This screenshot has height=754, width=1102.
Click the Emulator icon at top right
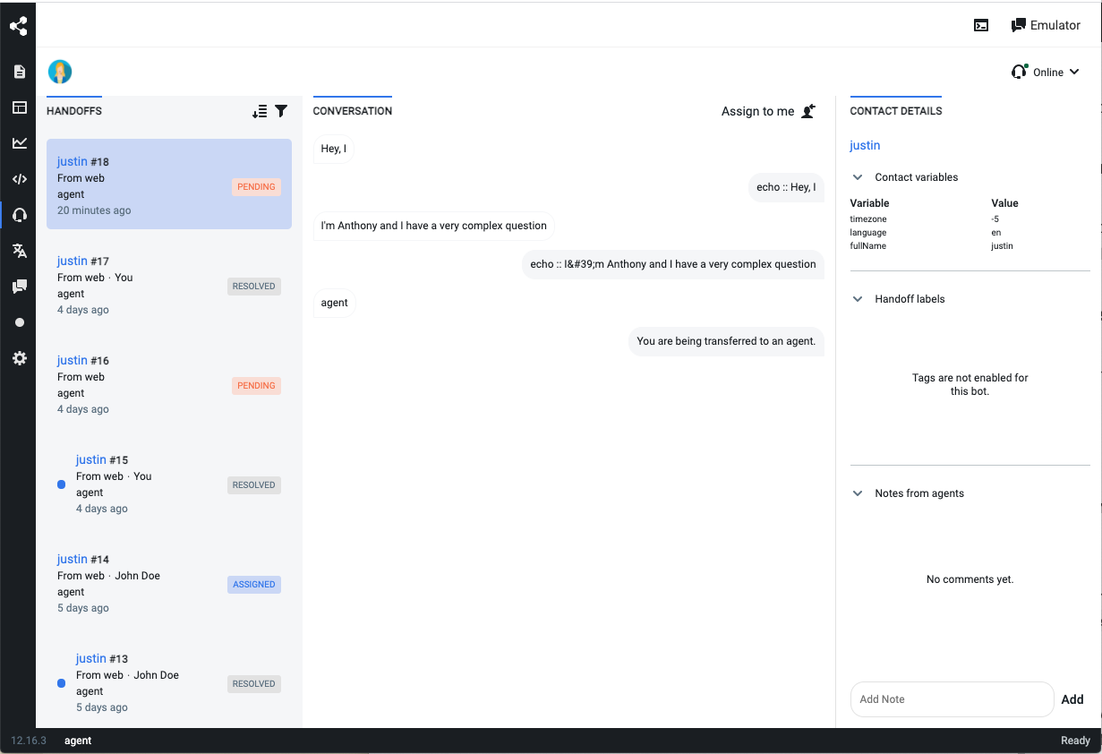1019,25
